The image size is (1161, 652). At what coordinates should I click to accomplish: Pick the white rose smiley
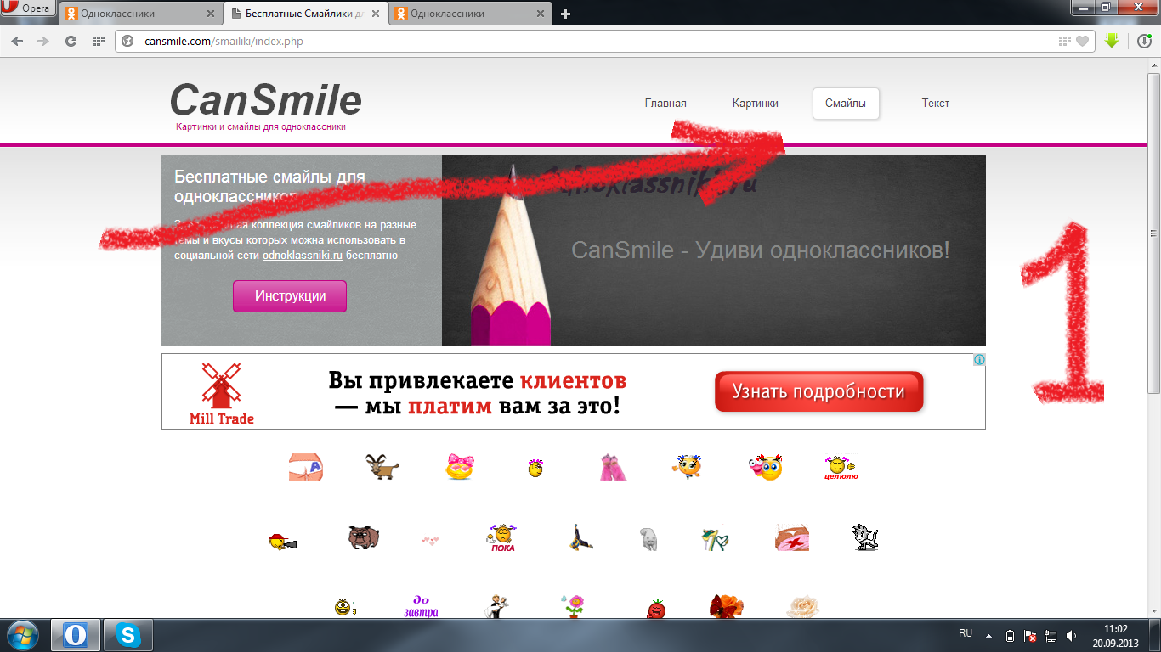[x=803, y=606]
